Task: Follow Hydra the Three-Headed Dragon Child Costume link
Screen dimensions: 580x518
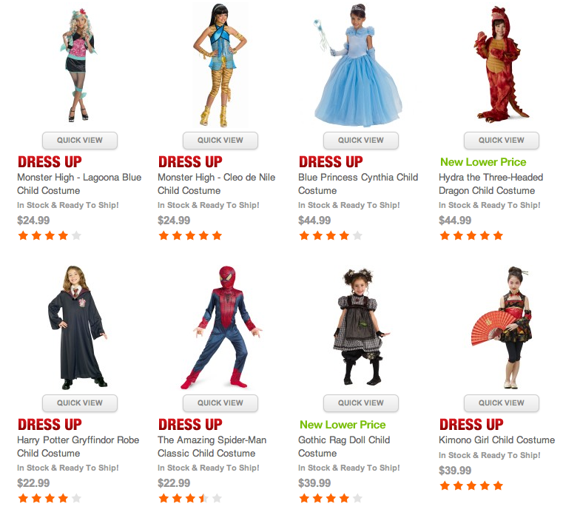Action: (491, 184)
